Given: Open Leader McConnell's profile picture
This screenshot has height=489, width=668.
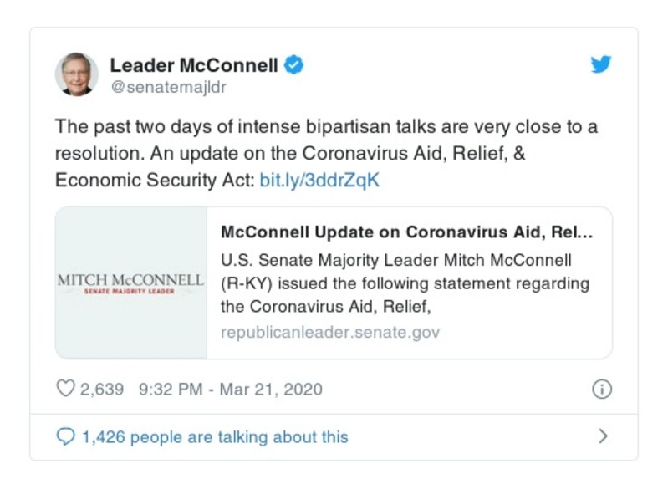Looking at the screenshot, I should tap(77, 74).
